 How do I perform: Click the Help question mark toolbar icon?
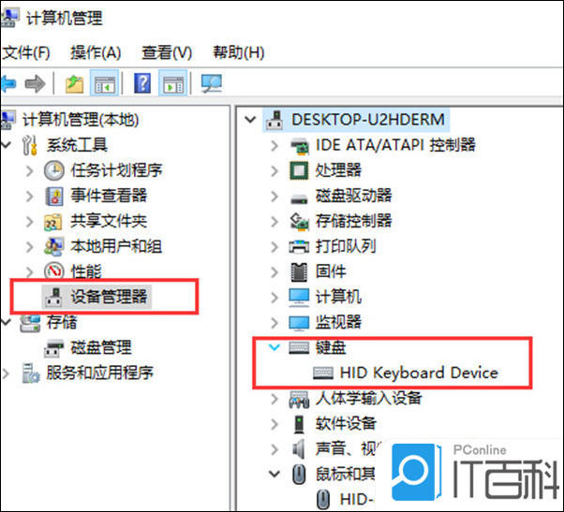[142, 83]
